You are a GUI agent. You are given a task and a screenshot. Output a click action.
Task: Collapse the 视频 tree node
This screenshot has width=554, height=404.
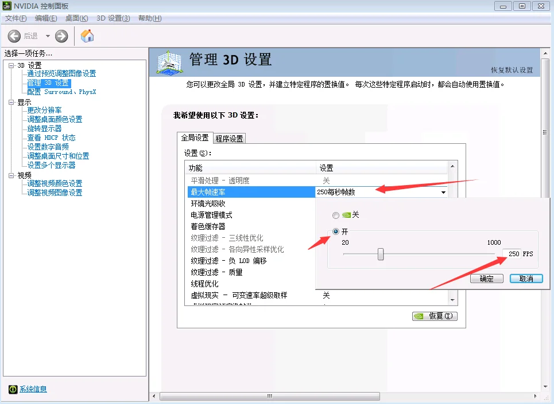(x=11, y=175)
